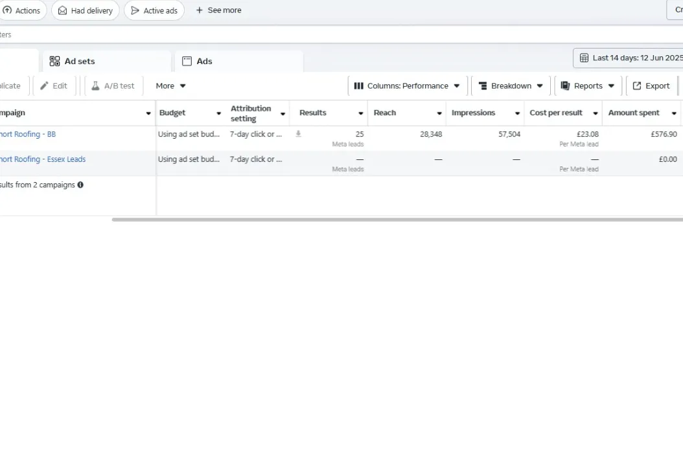683x460 pixels.
Task: Click the calendar icon in date range
Action: point(584,58)
